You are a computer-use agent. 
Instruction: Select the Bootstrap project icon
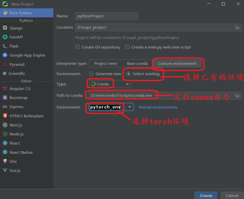[x=5, y=98]
